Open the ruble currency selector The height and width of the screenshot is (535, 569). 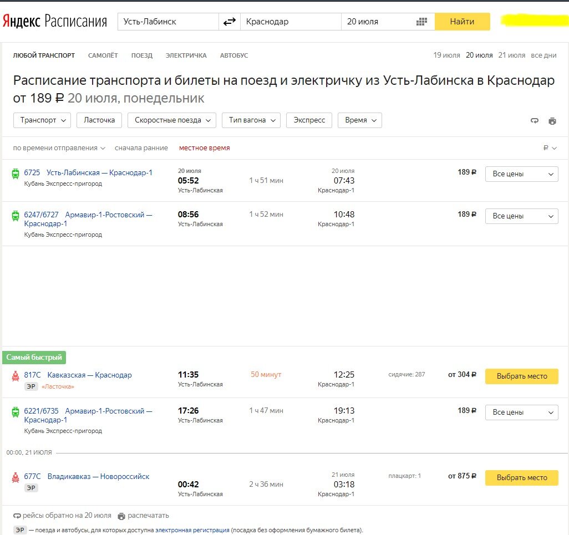tap(550, 148)
